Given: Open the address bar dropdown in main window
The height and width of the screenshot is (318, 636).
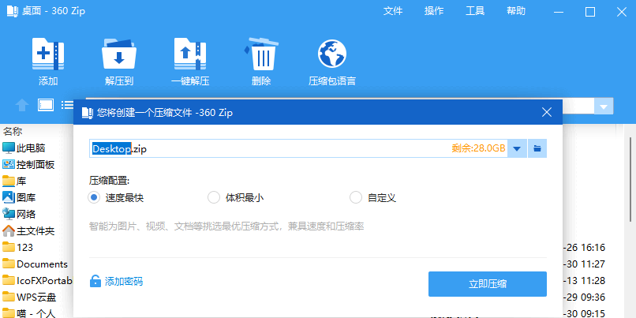Looking at the screenshot, I should point(604,107).
